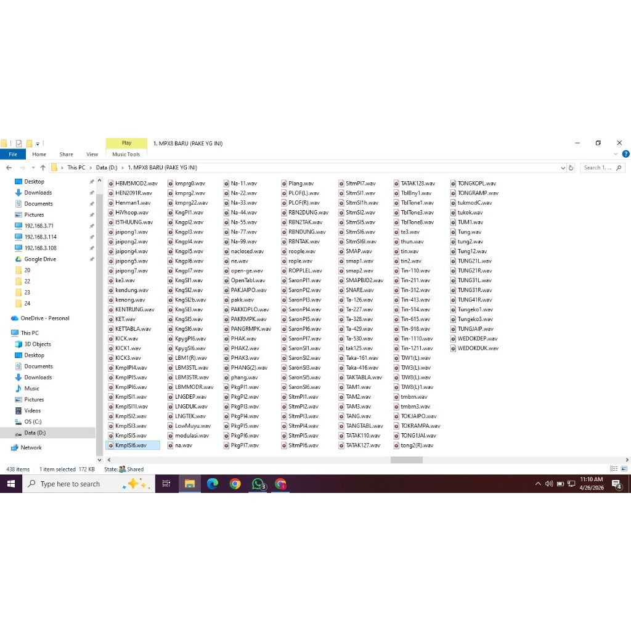Viewport: 631px width, 631px height.
Task: Open WhatsApp from the taskbar
Action: (258, 484)
